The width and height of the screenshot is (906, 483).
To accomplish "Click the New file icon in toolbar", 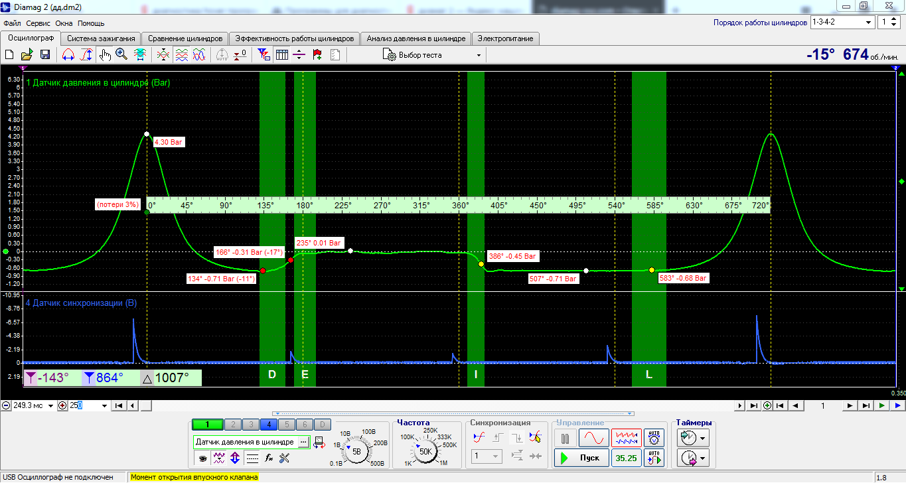I will [x=10, y=55].
